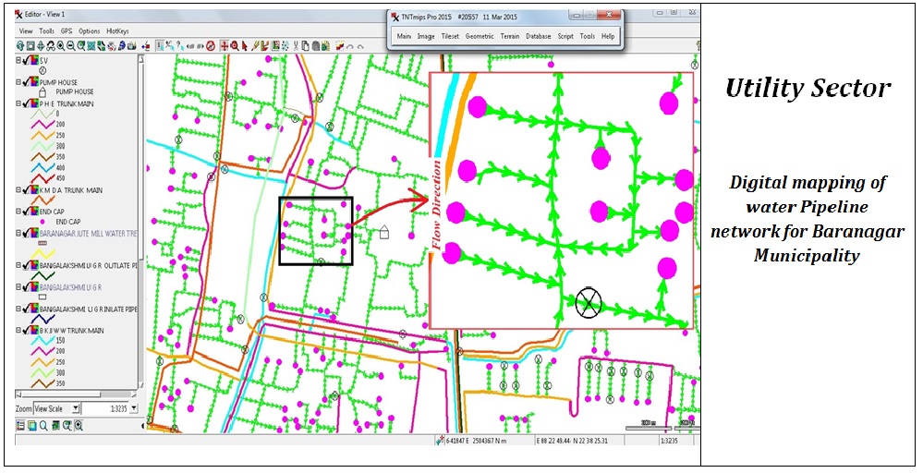Open the HotKeys menu in Editor
923x473 pixels.
[118, 30]
